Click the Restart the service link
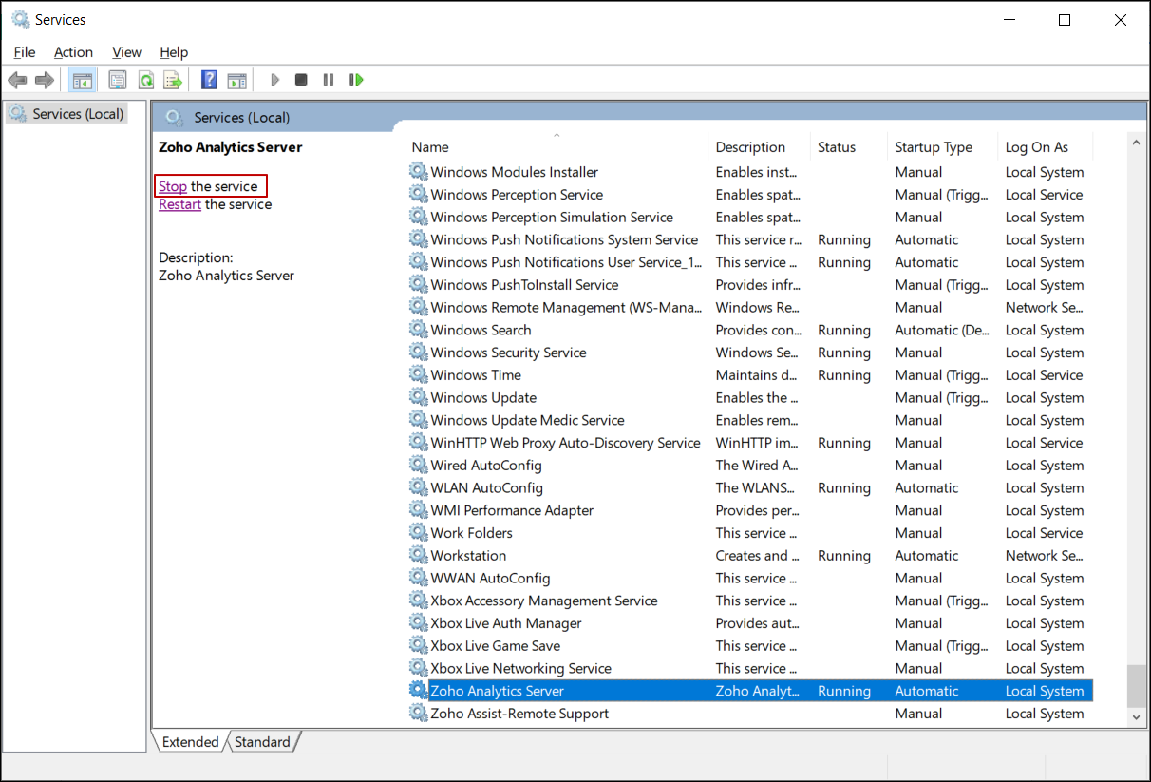Viewport: 1151px width, 782px height. click(x=179, y=204)
